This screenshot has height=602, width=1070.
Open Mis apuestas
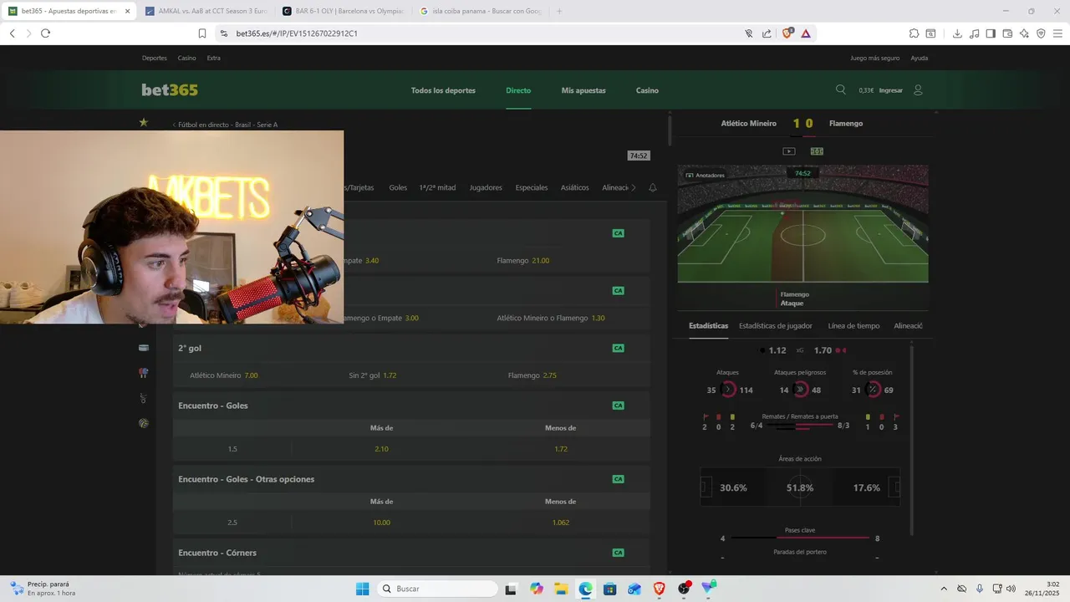tap(583, 90)
